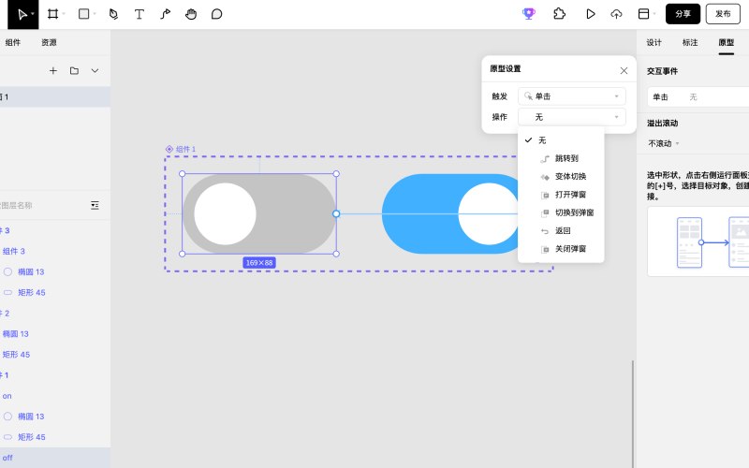Click the 单击 无 interaction entry
The width and height of the screenshot is (749, 468).
pos(698,97)
